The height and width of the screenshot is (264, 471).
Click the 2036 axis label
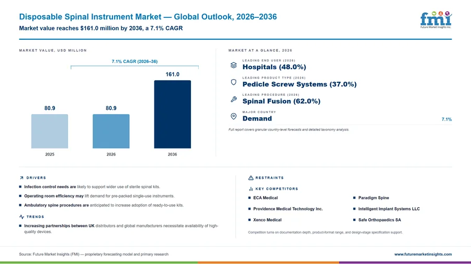coord(172,155)
